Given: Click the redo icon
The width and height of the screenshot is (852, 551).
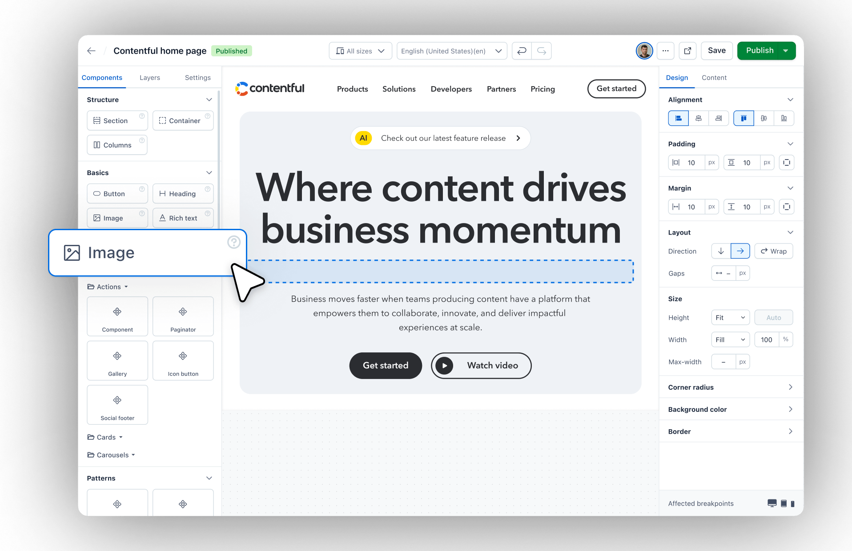Looking at the screenshot, I should click(542, 51).
